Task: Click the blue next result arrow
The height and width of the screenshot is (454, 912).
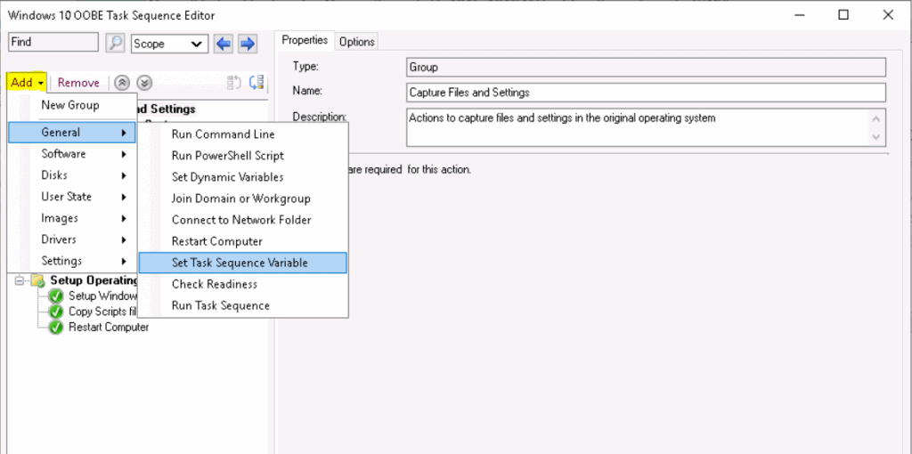Action: [x=248, y=43]
